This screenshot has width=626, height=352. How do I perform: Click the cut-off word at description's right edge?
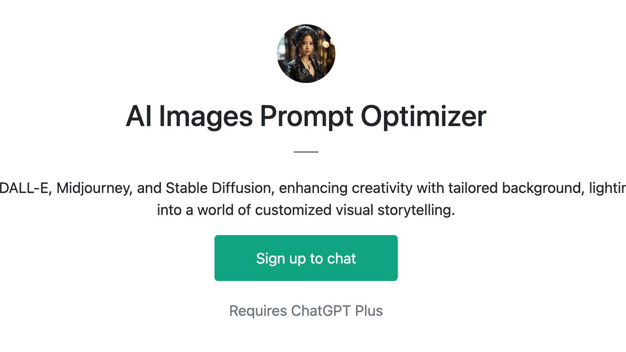tap(608, 188)
